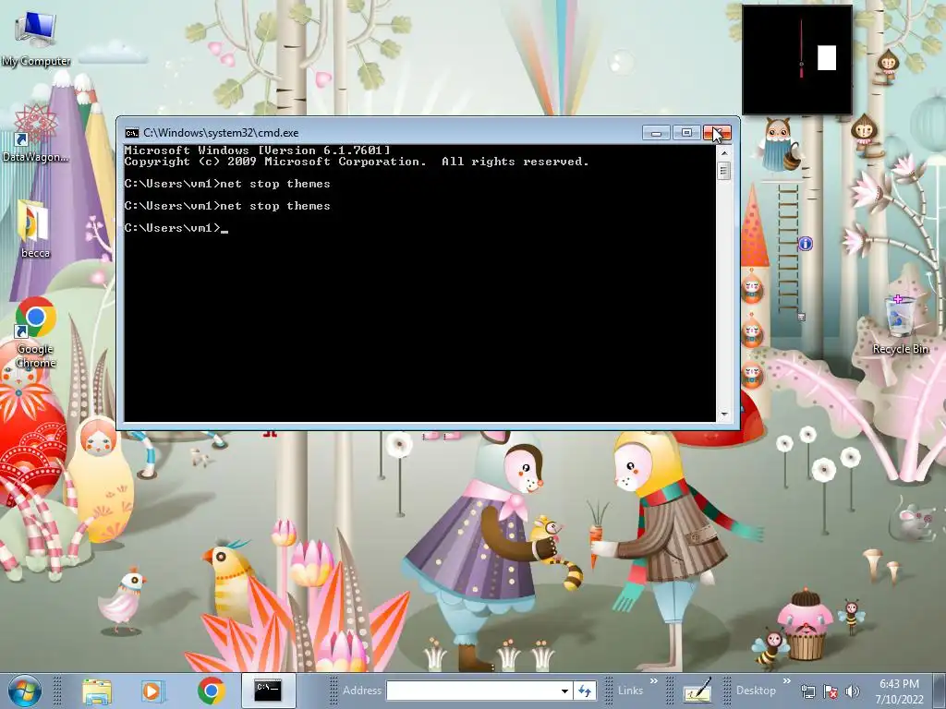
Task: Click the cmd window scroll down arrow
Action: click(724, 415)
